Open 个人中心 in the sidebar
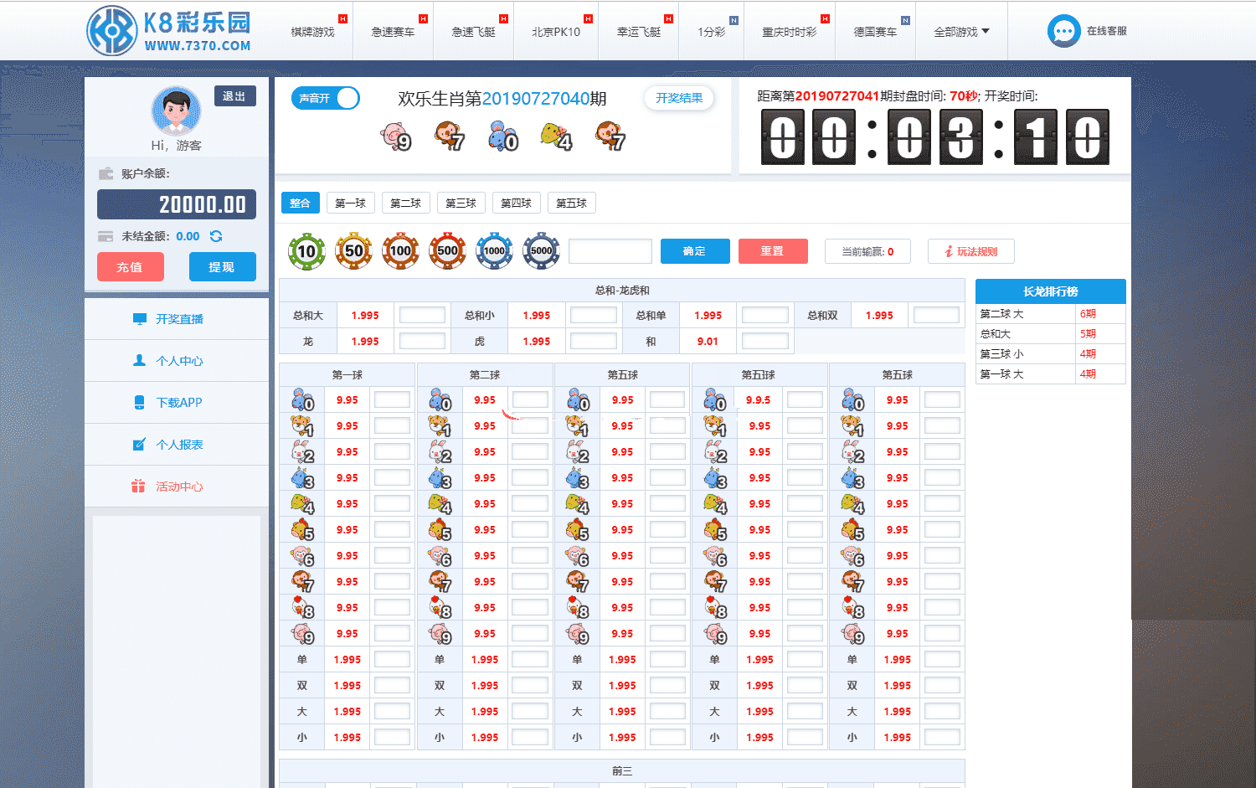 [x=179, y=361]
